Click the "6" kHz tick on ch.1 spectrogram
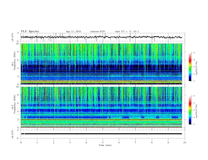This screenshot has height=160, width=208. pyautogui.click(x=18, y=60)
